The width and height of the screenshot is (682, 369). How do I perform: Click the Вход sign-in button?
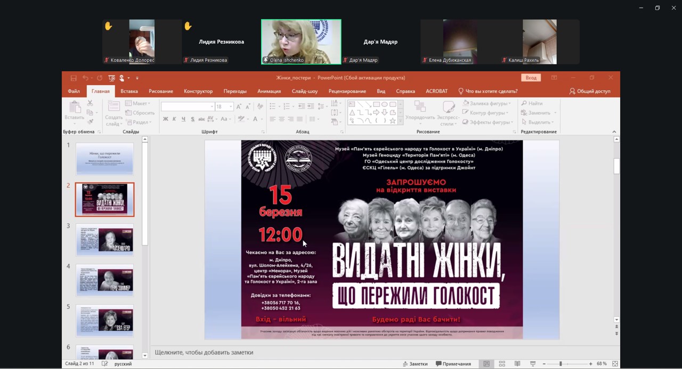(531, 78)
